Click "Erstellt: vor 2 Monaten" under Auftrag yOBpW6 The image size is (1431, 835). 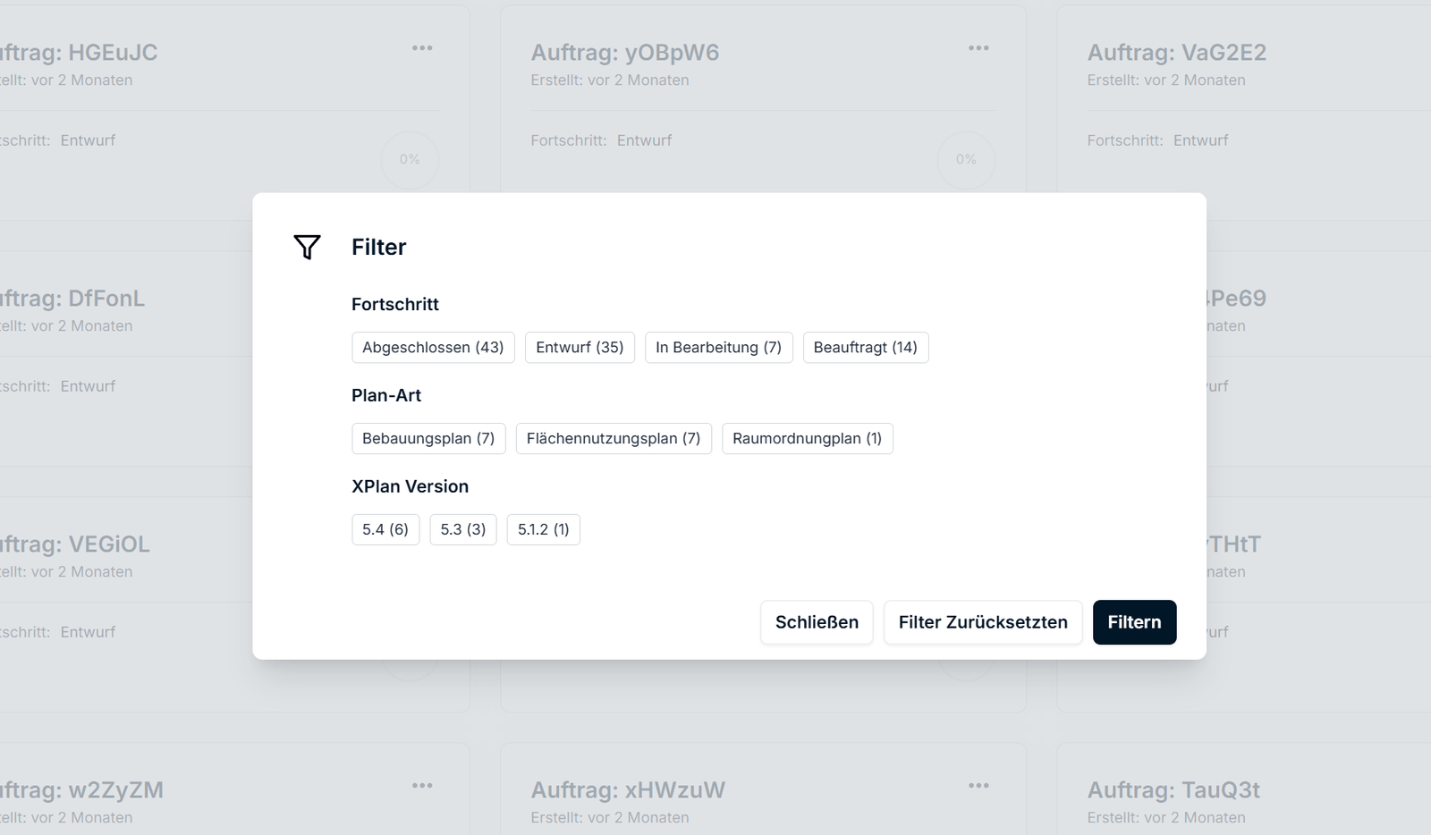[x=610, y=80]
